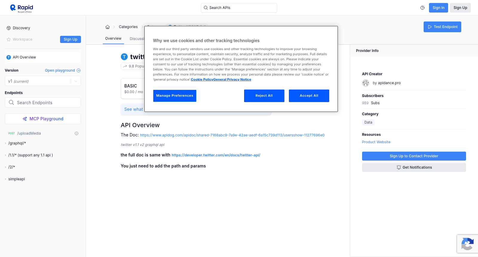Click the MCP Playground sparkle icon
This screenshot has width=478, height=257.
(x=25, y=119)
